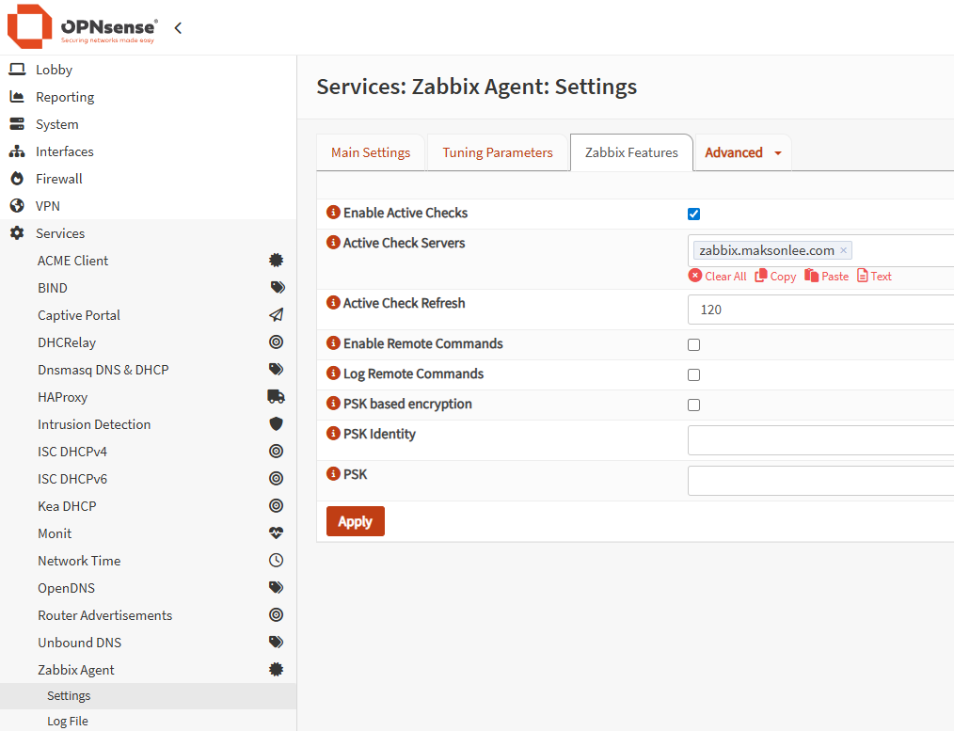
Task: Click the Intrusion Detection shield icon
Action: [277, 424]
